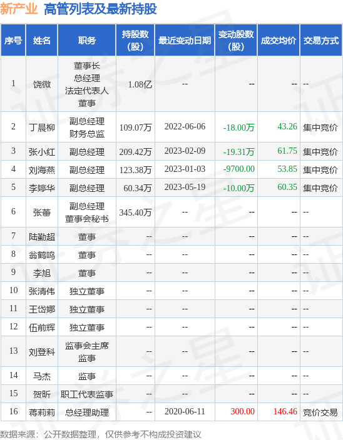Click the position 财务总监
343x440 pixels.
point(87,134)
